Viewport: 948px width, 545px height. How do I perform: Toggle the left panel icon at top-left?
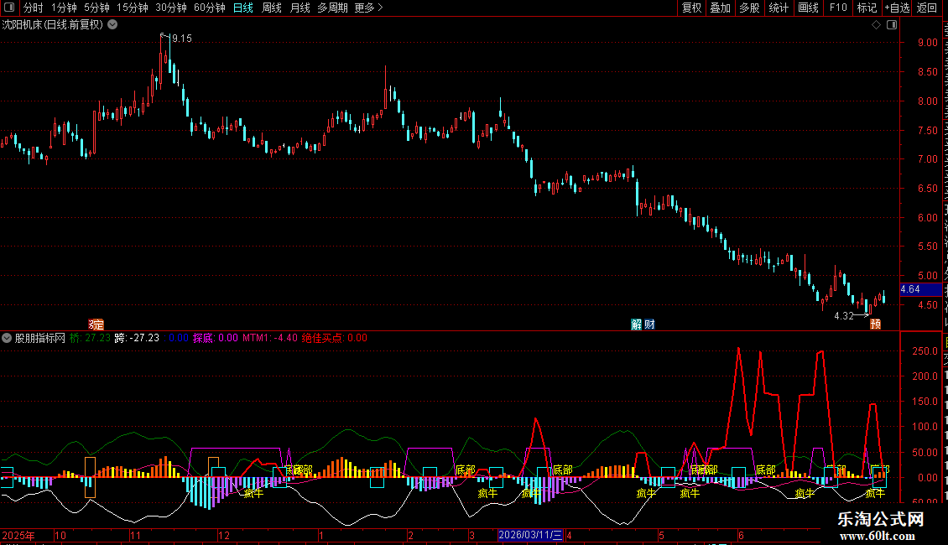9,8
